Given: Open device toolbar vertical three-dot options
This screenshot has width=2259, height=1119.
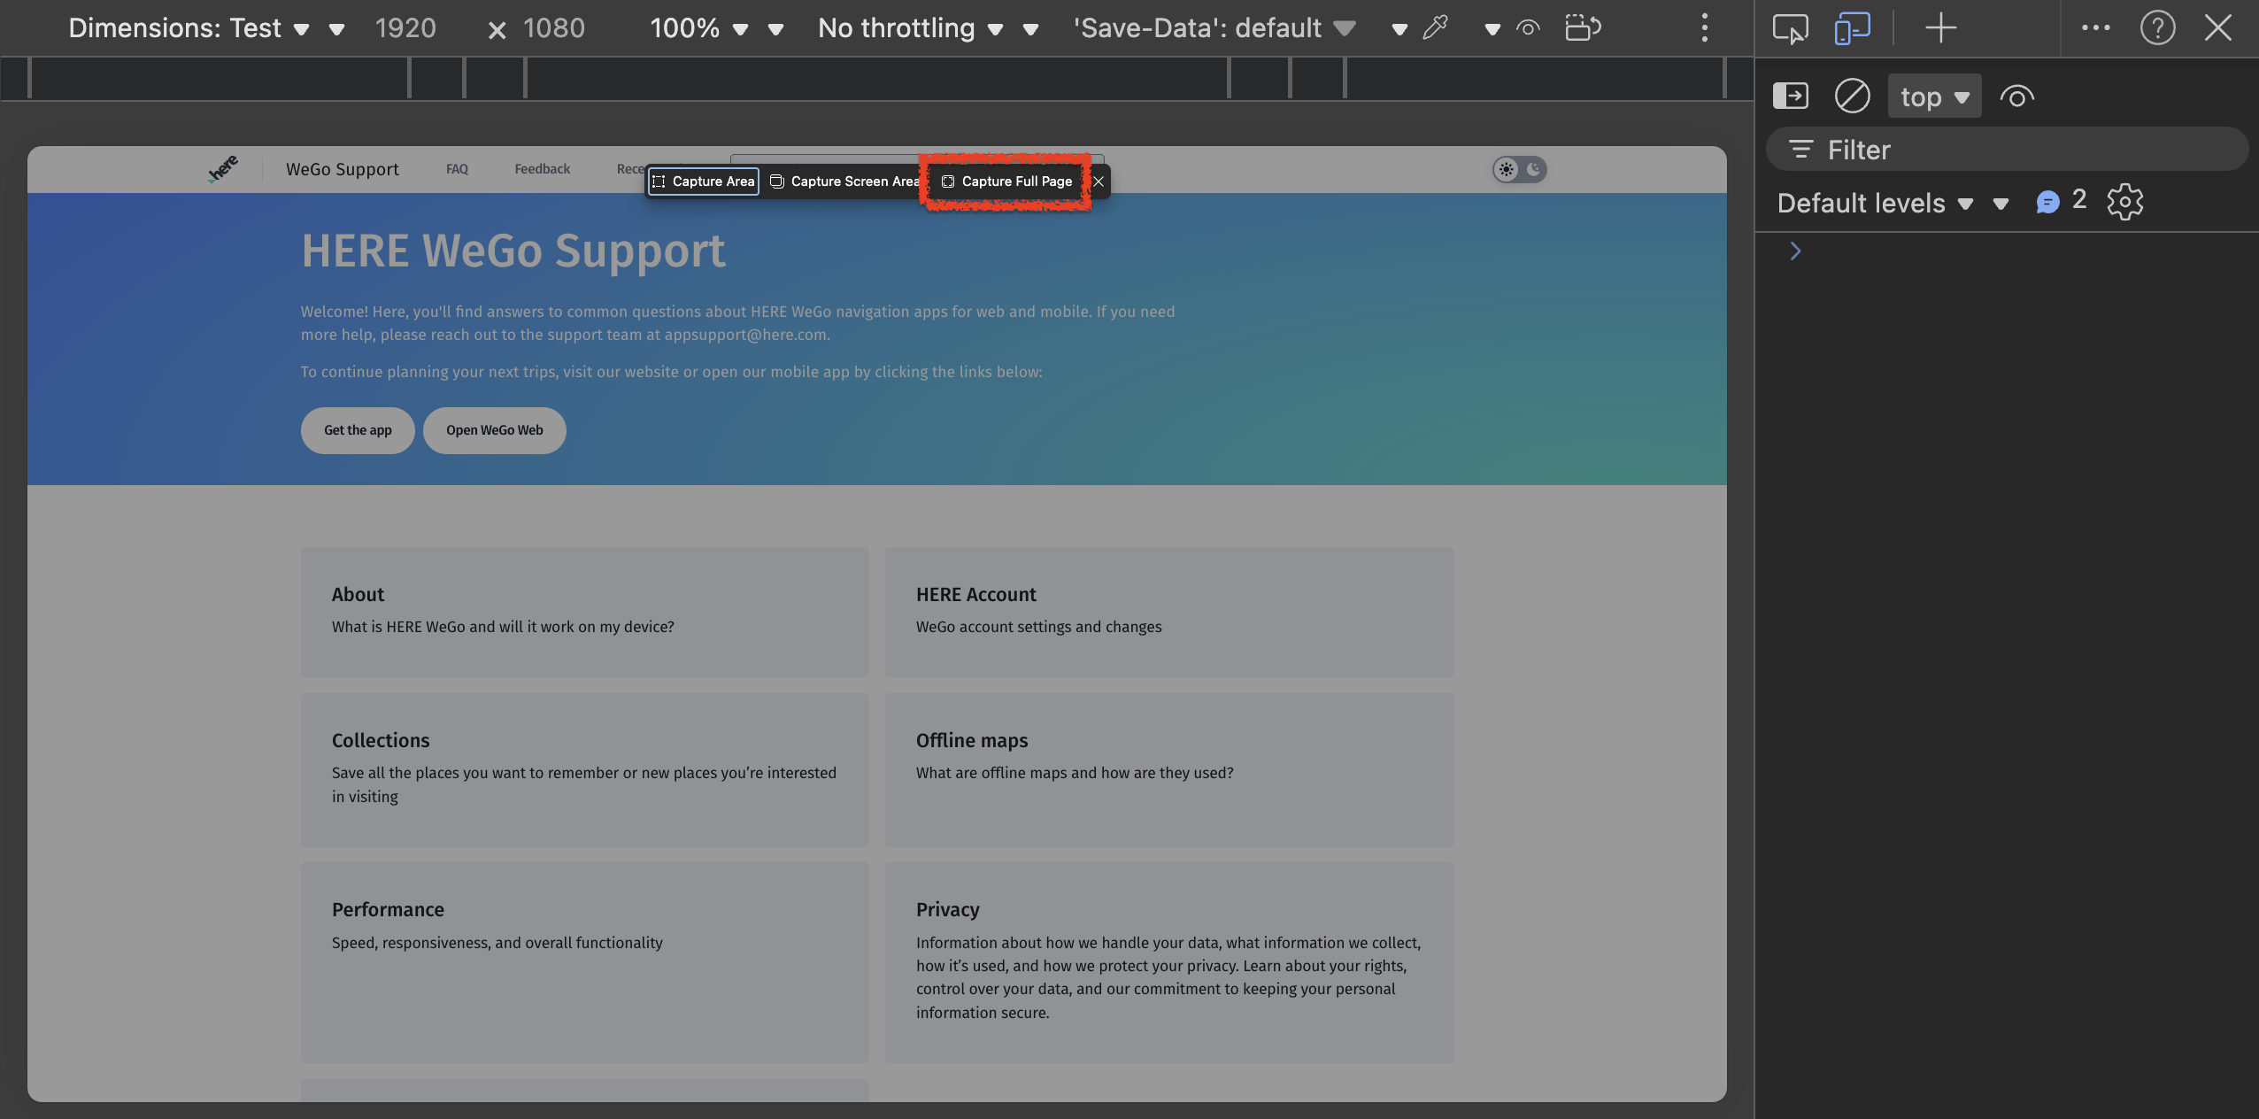Looking at the screenshot, I should point(1704,28).
